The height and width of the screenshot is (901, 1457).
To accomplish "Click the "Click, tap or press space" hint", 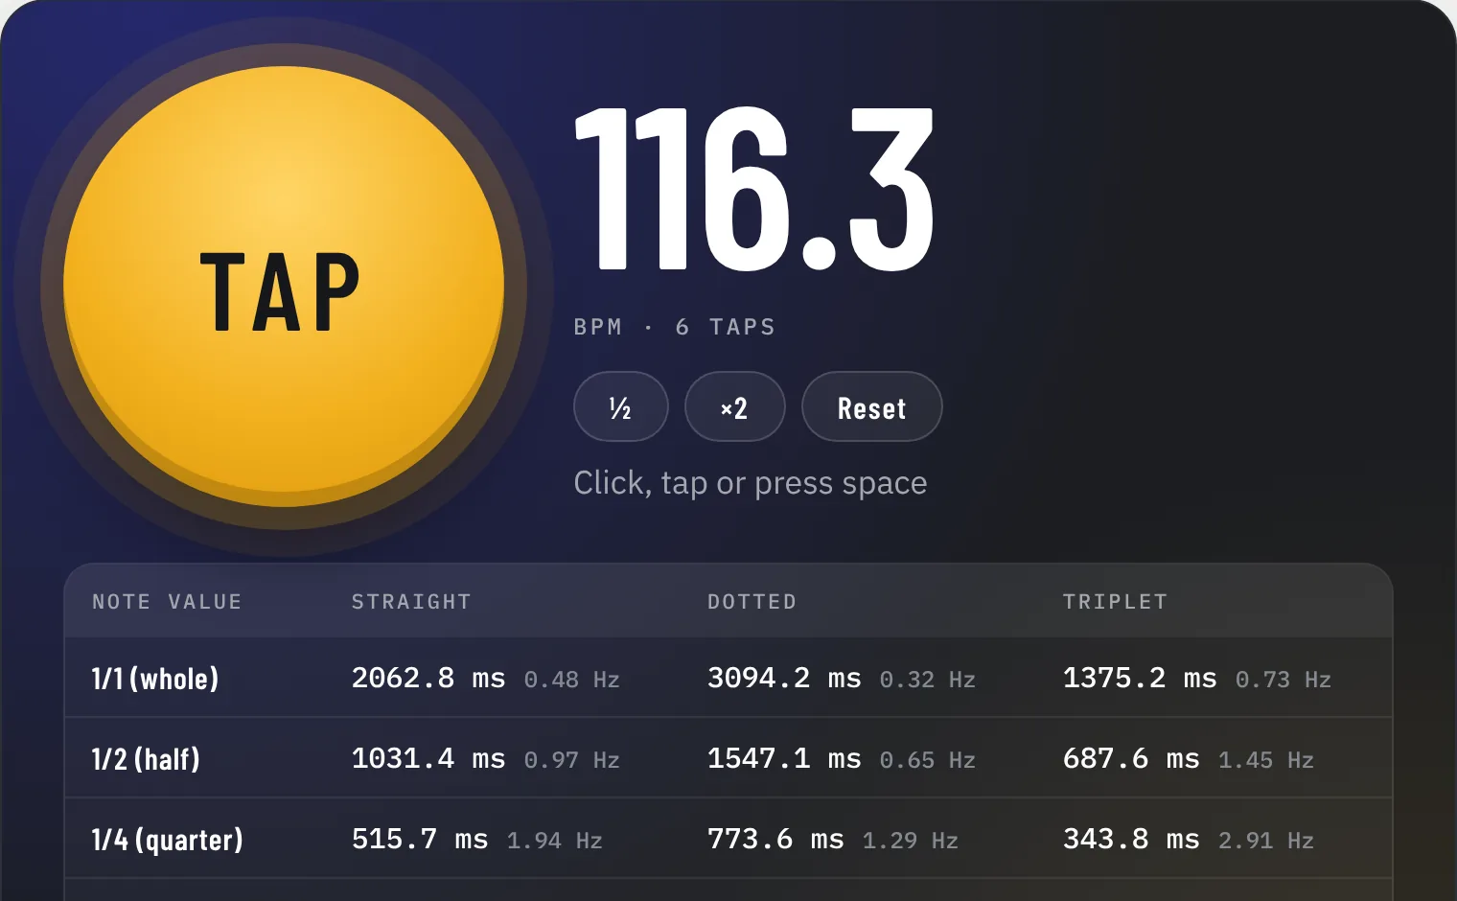I will click(x=751, y=483).
